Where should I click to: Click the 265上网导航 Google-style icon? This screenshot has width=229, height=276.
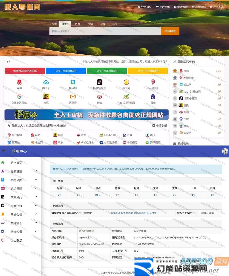[19, 96]
